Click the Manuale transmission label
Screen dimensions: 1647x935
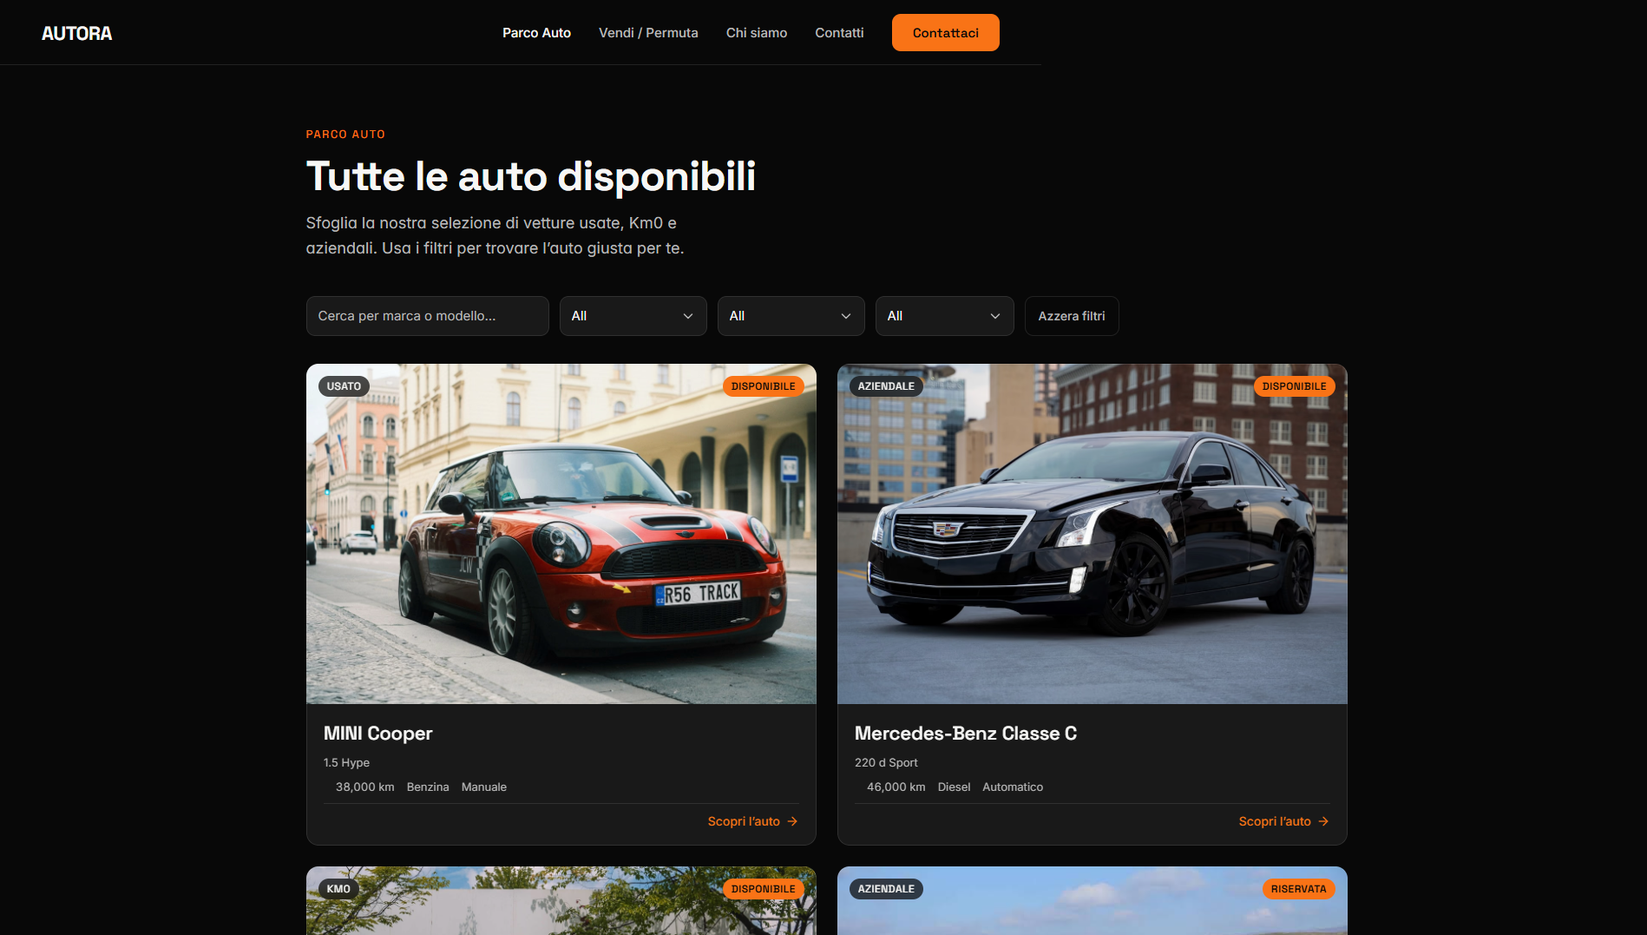click(x=484, y=787)
